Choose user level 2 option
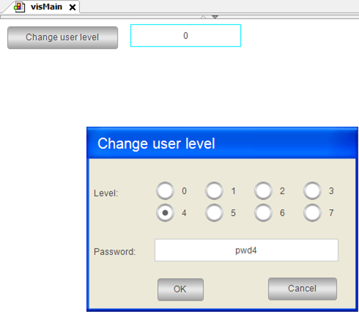This screenshot has width=359, height=312. tap(263, 191)
